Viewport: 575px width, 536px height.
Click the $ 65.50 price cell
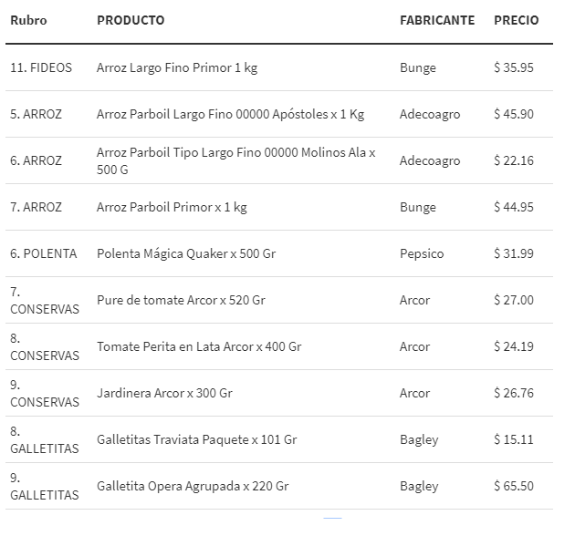click(x=513, y=486)
